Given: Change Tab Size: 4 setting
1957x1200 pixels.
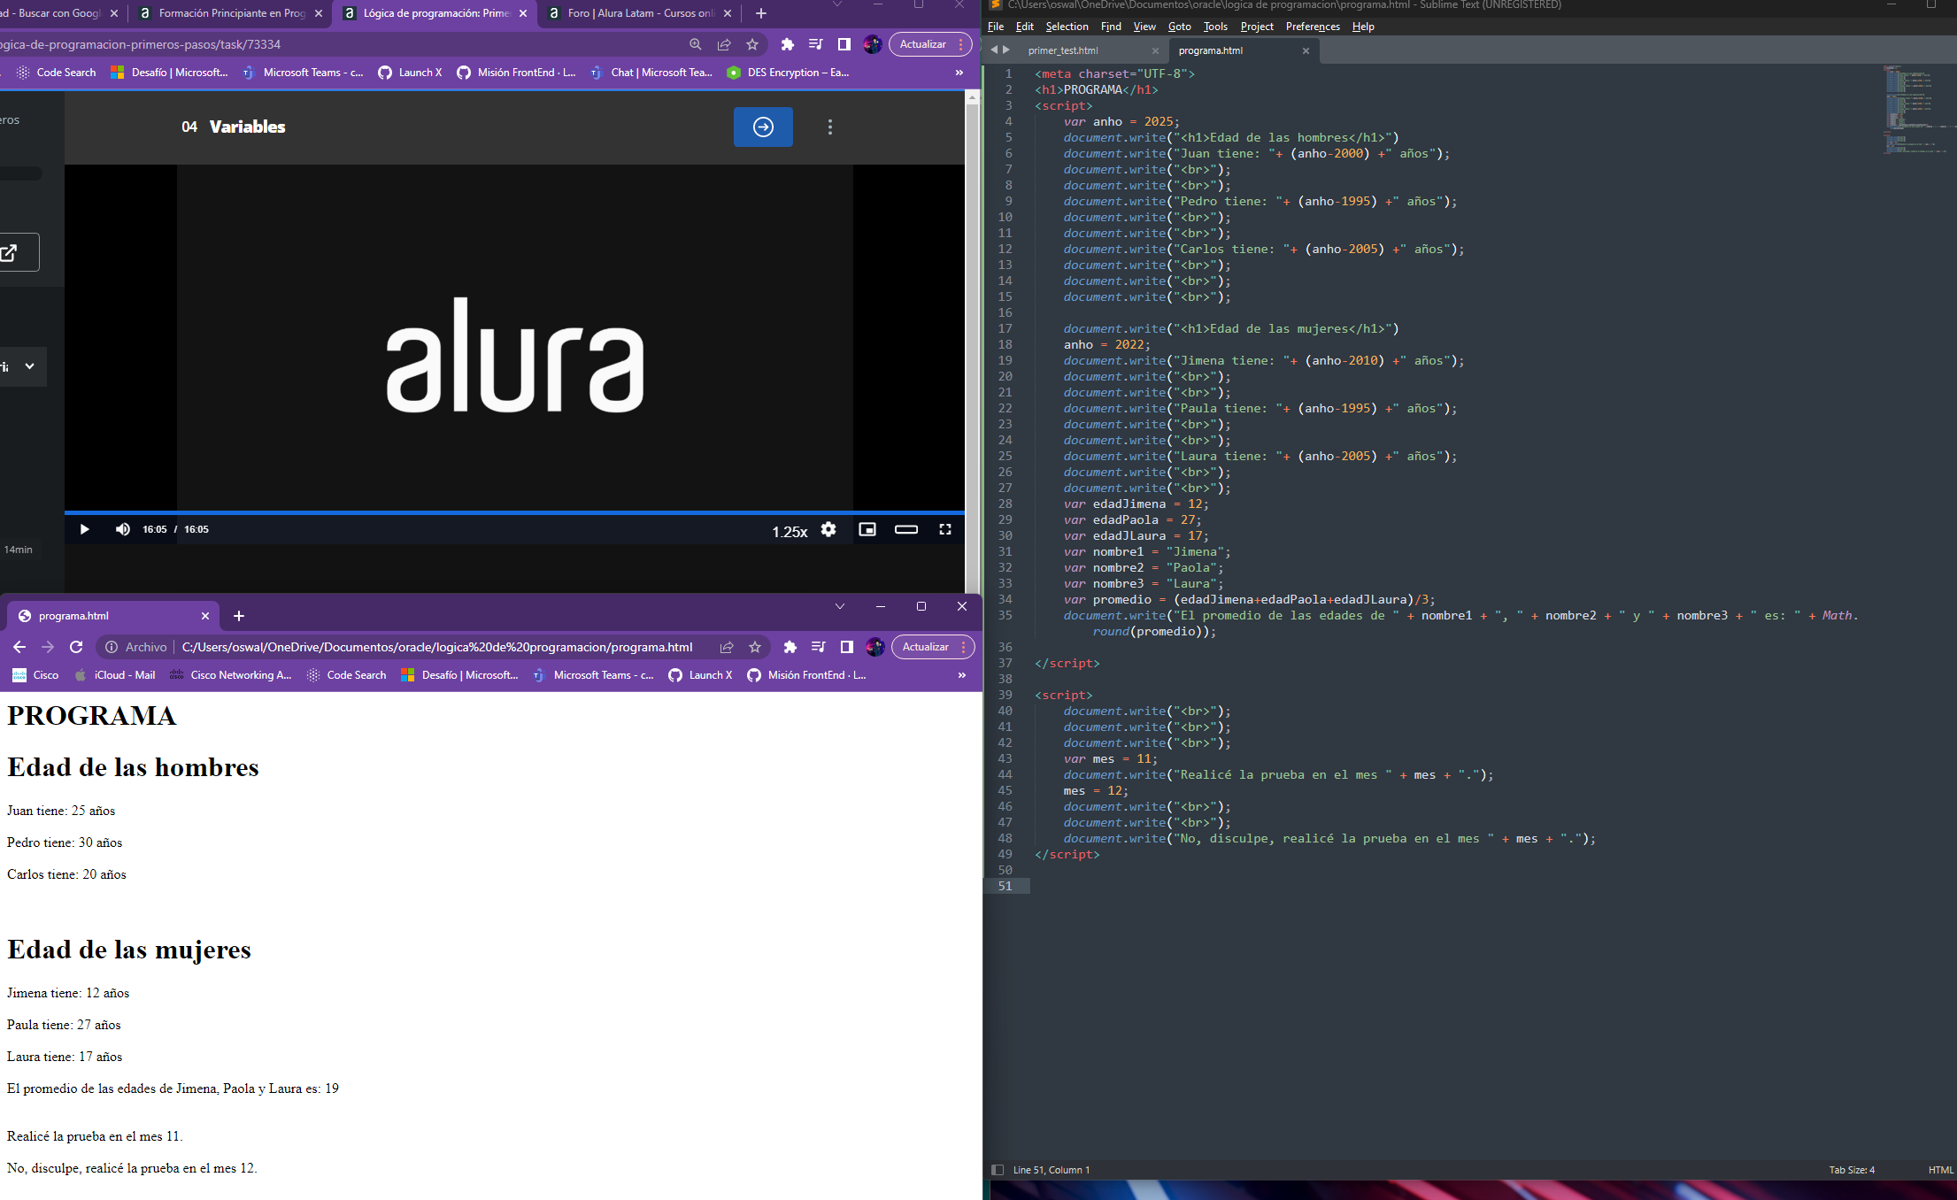Looking at the screenshot, I should tap(1852, 1170).
